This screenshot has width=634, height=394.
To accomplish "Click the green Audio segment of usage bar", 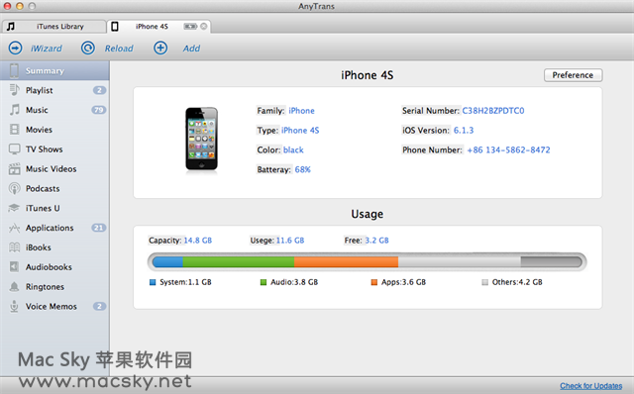I will tap(239, 262).
